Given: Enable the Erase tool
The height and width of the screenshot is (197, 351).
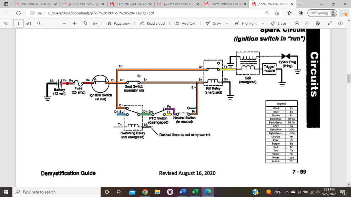Looking at the screenshot, I should point(278,23).
